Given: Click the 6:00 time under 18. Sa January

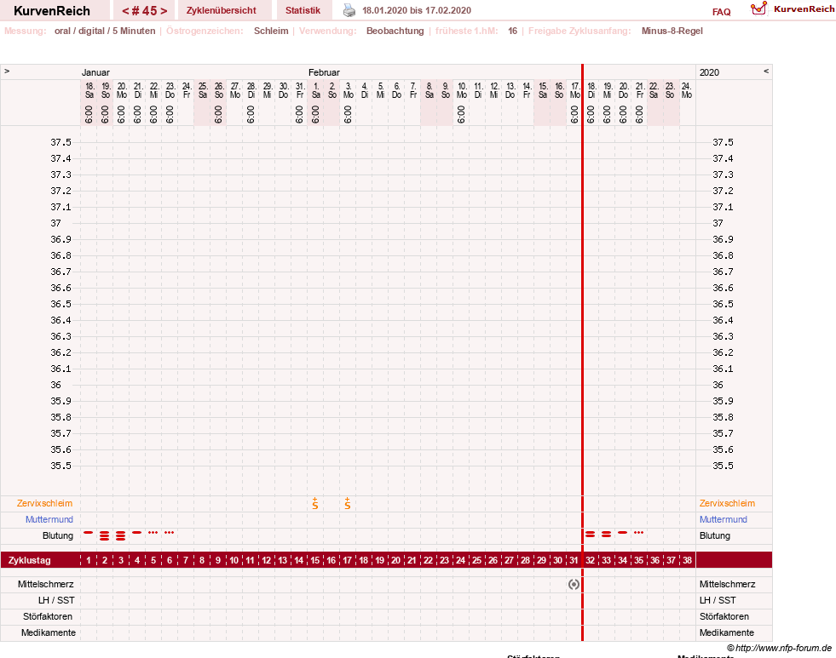Looking at the screenshot, I should [89, 114].
